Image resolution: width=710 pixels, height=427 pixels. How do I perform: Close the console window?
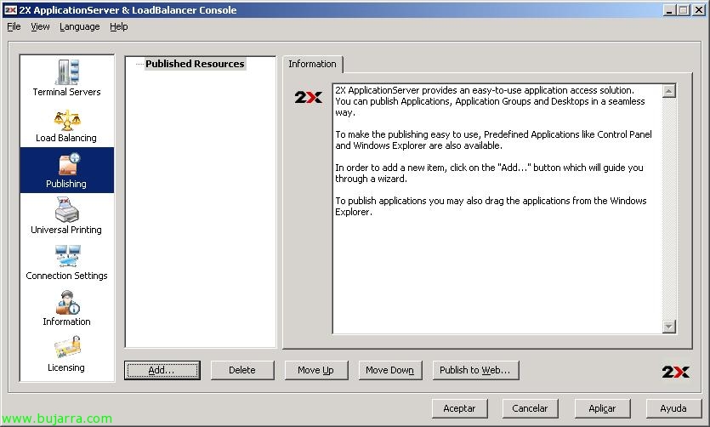[x=699, y=10]
